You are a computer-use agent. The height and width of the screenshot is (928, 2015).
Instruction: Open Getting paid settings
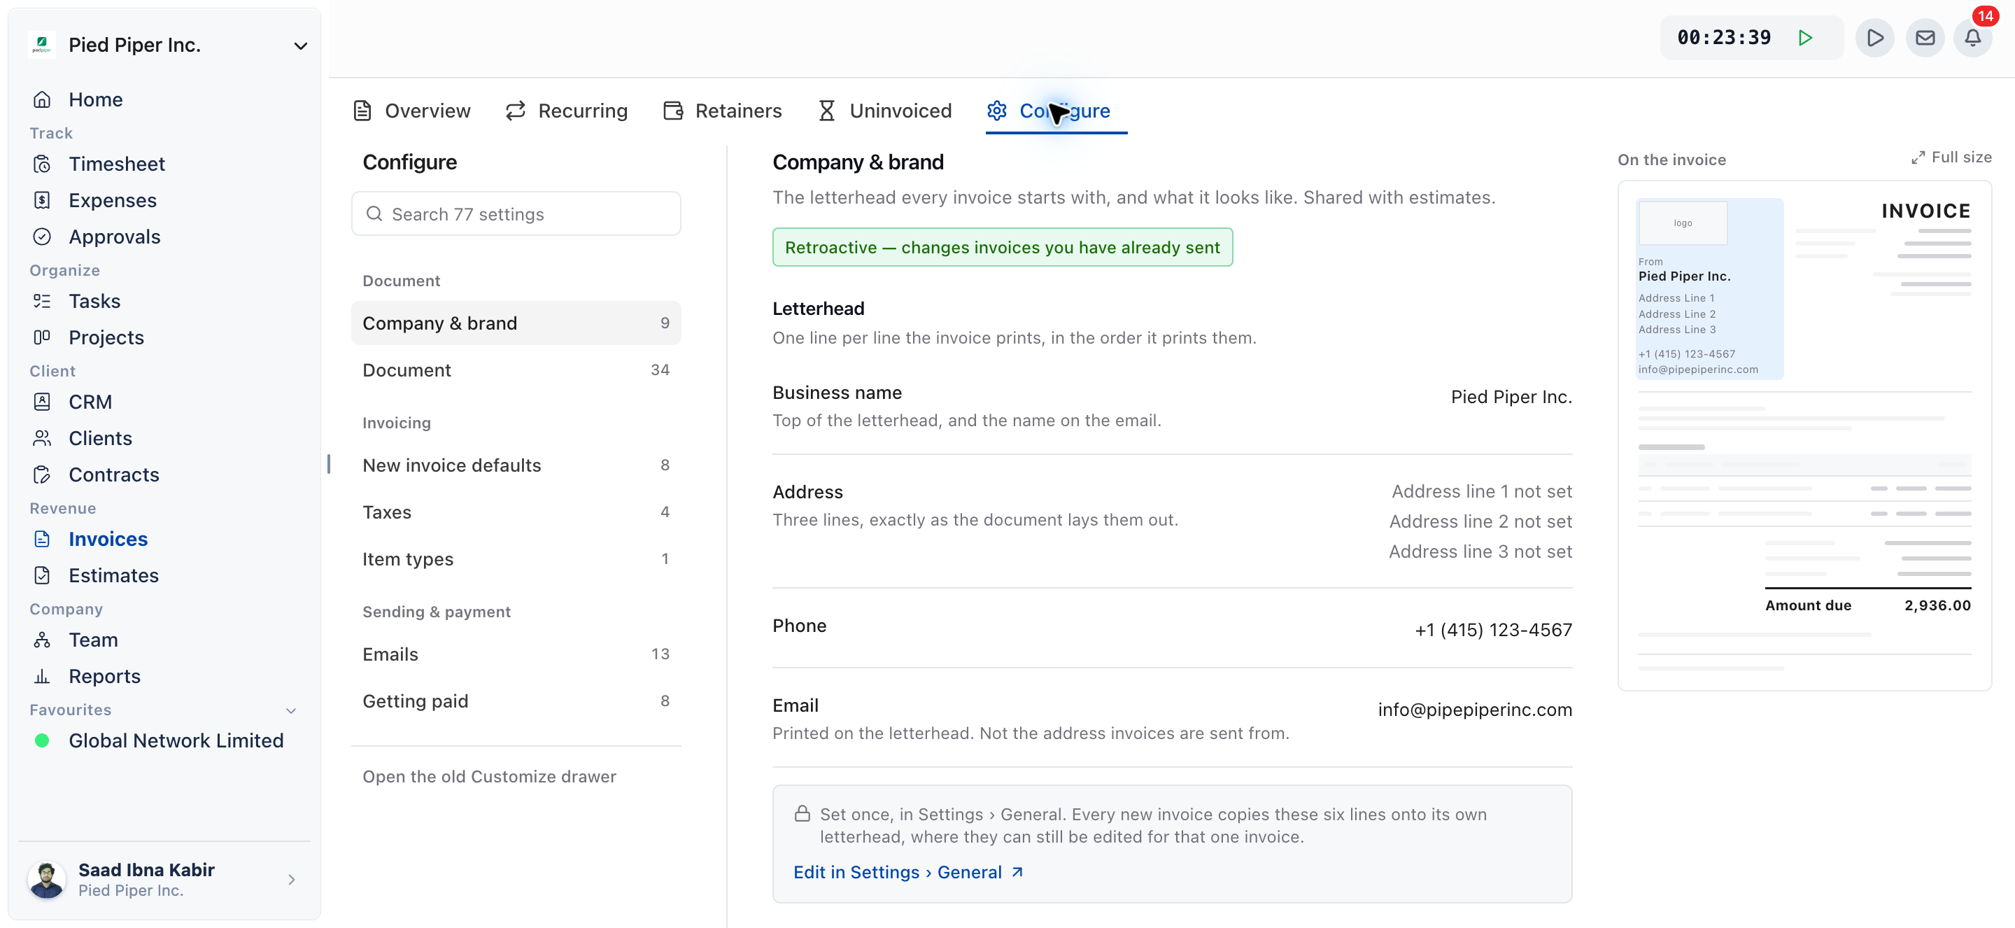click(516, 701)
